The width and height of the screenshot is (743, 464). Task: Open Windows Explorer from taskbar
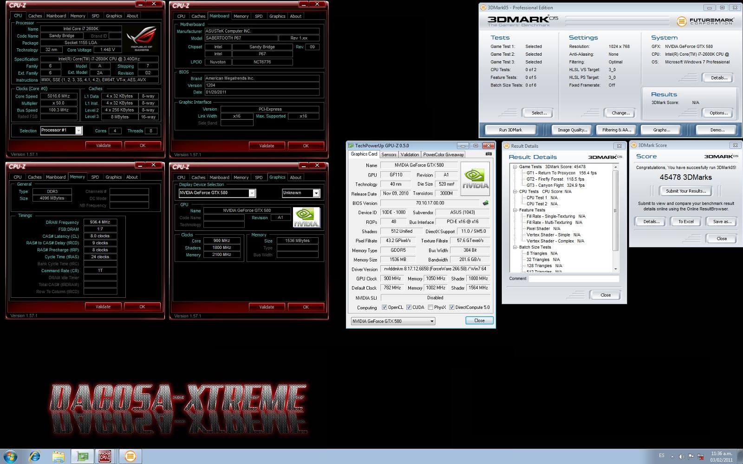(x=58, y=457)
